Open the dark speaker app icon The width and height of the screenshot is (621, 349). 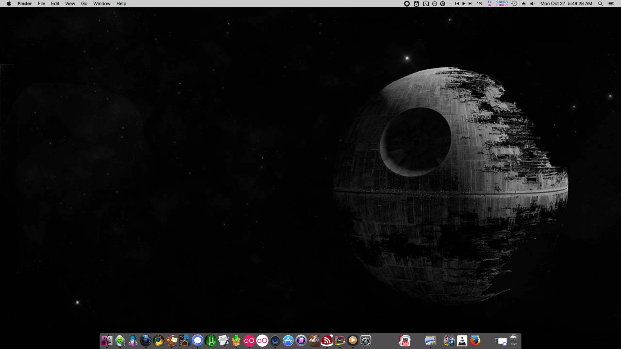275,340
